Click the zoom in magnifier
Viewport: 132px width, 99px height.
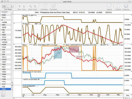point(35,6)
